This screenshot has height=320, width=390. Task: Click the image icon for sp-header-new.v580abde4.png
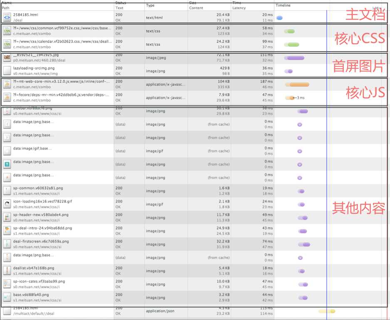pyautogui.click(x=7, y=217)
